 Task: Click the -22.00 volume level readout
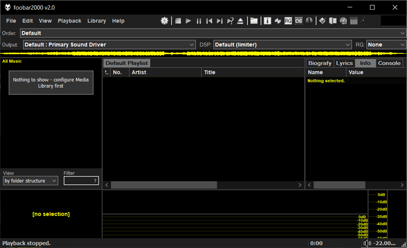click(x=384, y=243)
